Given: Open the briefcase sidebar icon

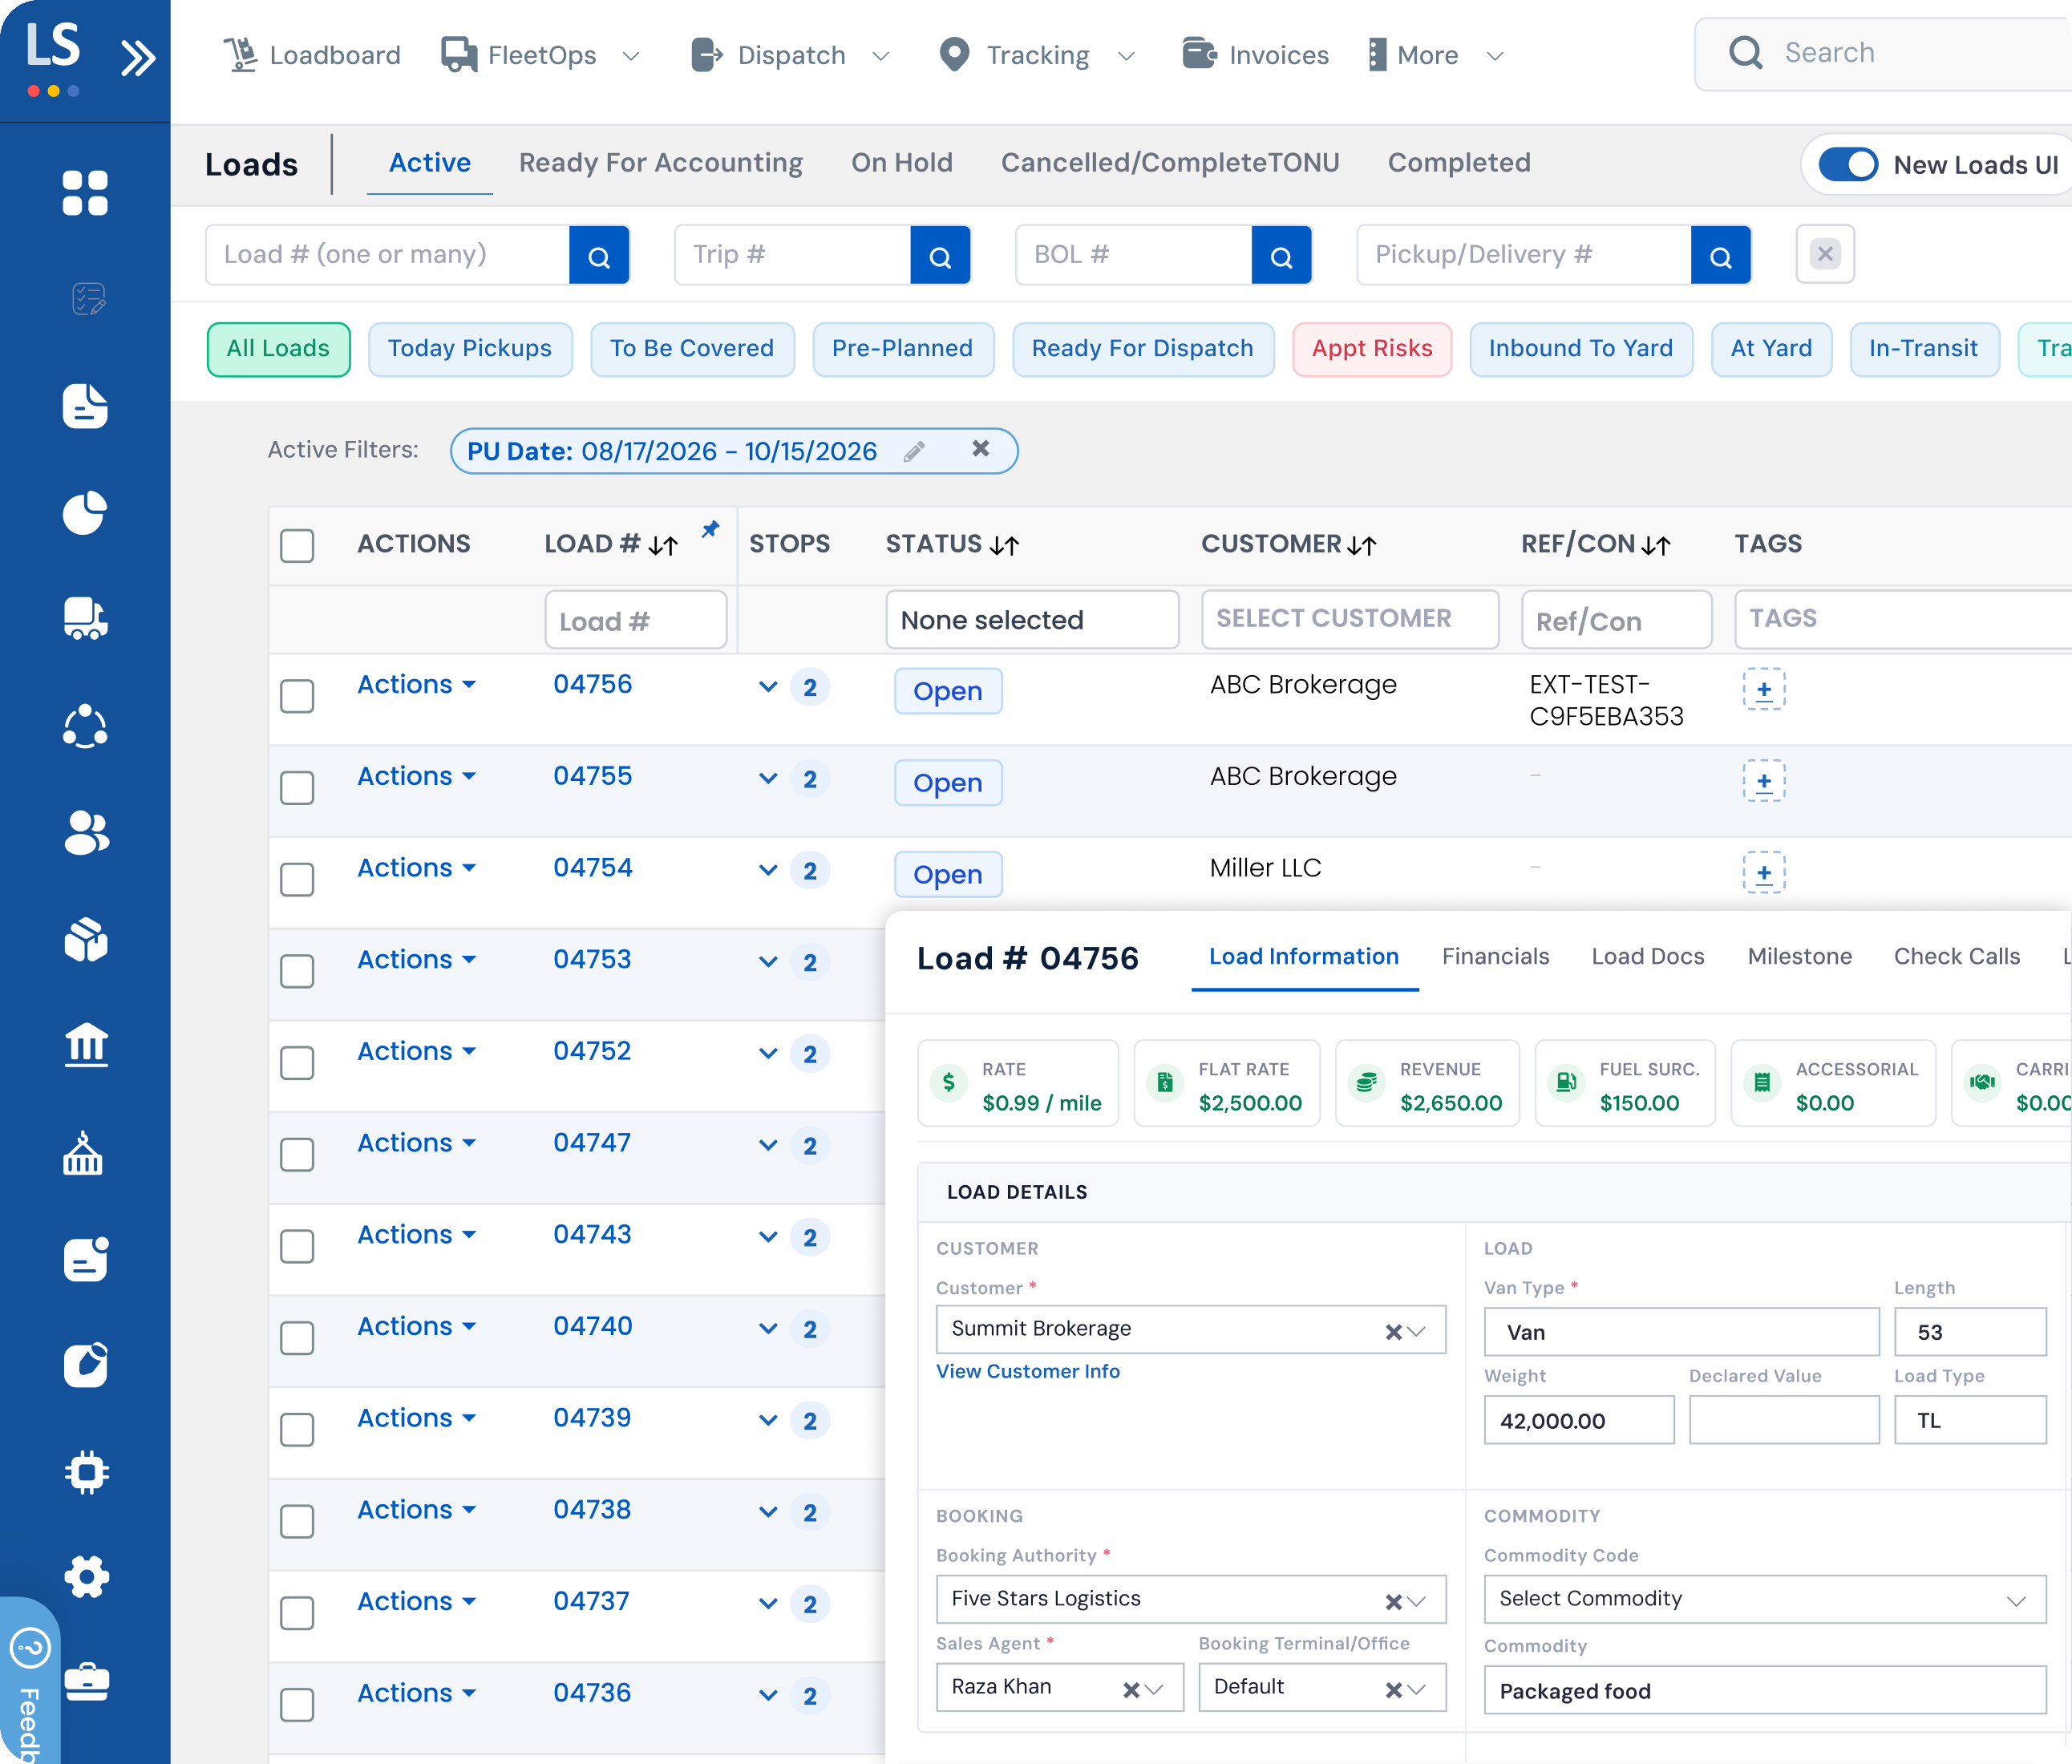Looking at the screenshot, I should click(85, 1682).
